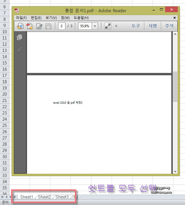Open the 도움말(H) menu
Screen dimensions: 185x205
point(81,18)
